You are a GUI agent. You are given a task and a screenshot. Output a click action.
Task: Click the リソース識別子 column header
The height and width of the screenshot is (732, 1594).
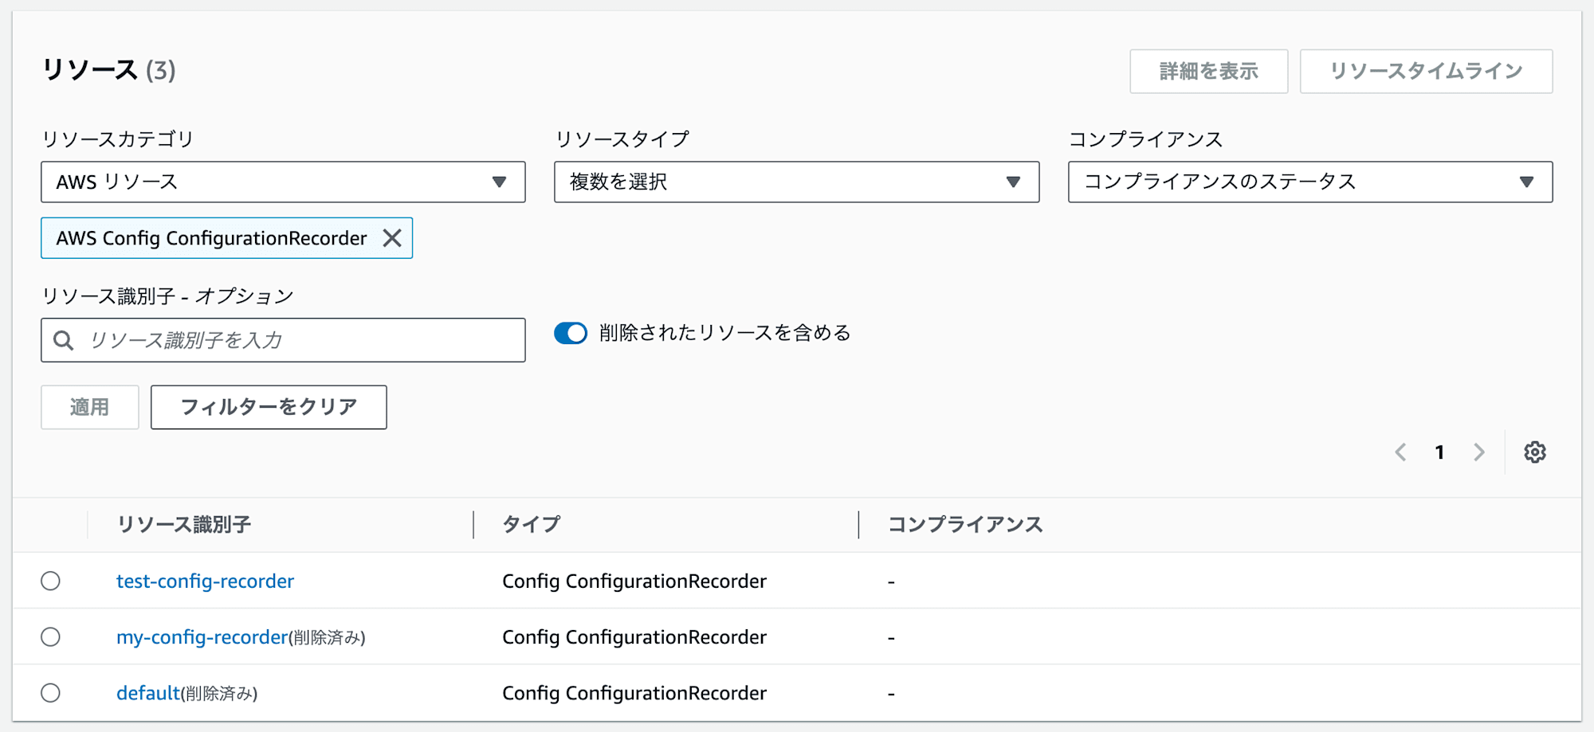(x=184, y=524)
